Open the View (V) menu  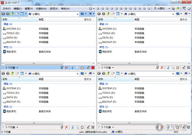[29, 9]
